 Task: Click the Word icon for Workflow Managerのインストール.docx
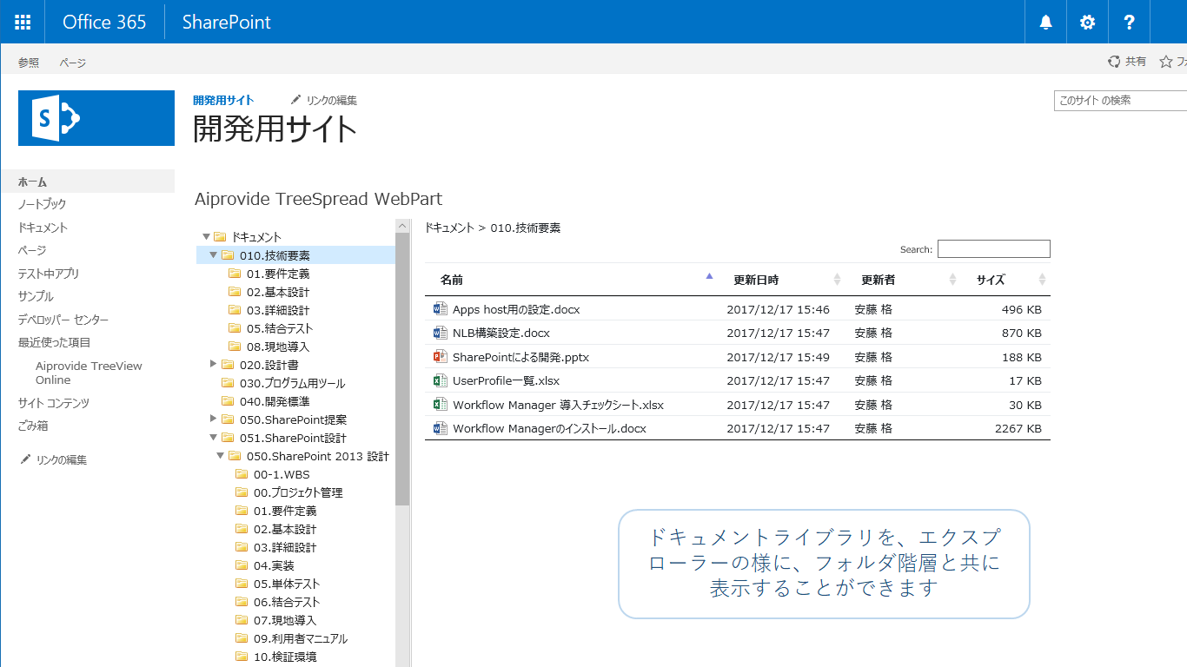tap(440, 428)
